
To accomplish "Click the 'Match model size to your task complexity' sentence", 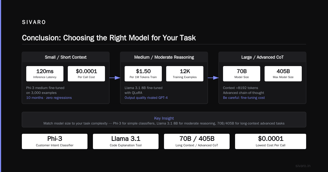I will [x=164, y=123].
